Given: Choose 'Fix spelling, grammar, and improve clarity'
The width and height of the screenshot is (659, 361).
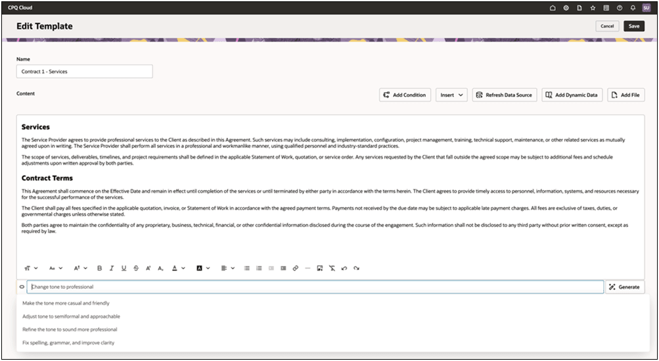Looking at the screenshot, I should coord(68,343).
